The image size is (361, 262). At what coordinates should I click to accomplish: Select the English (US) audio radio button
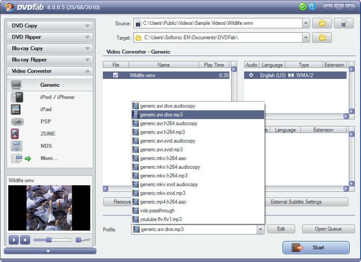pos(251,75)
